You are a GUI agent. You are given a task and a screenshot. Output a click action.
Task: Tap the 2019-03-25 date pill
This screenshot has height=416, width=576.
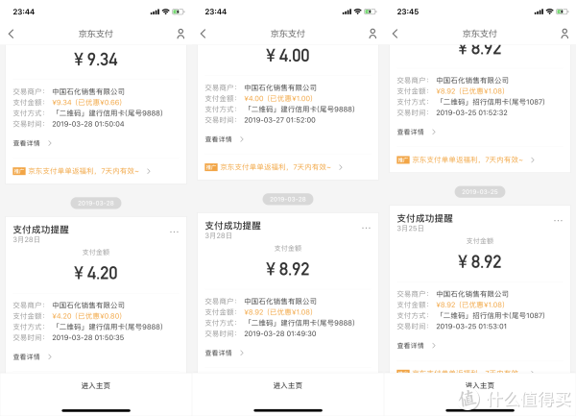point(480,192)
